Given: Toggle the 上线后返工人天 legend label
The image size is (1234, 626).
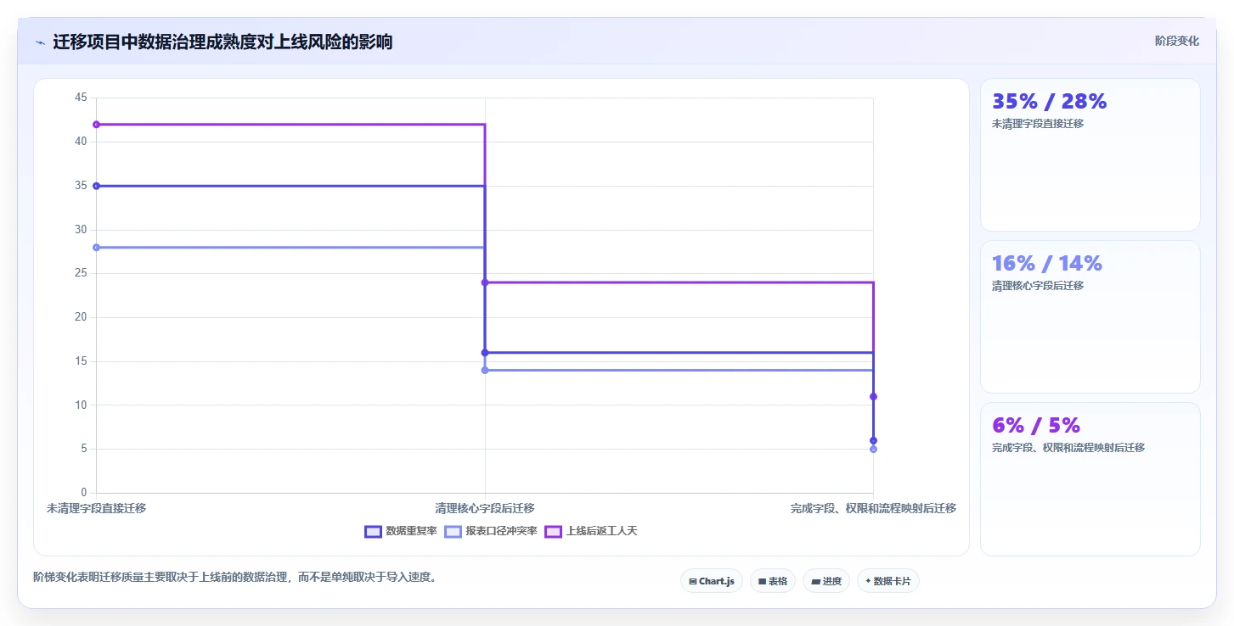Looking at the screenshot, I should point(601,531).
